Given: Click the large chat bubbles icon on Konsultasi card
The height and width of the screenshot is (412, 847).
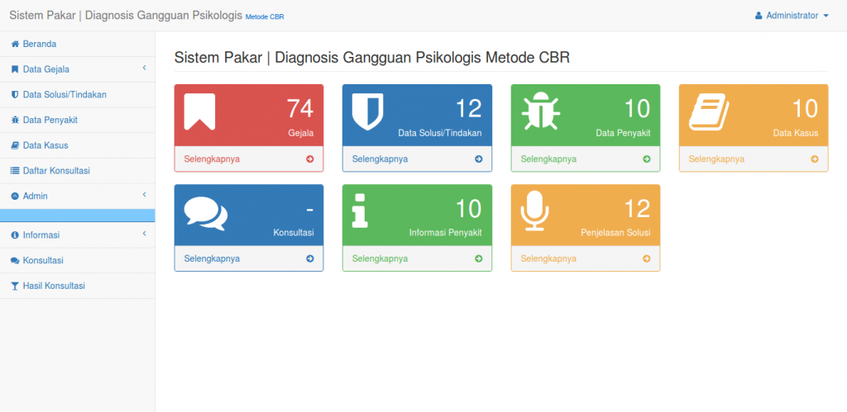Looking at the screenshot, I should click(x=206, y=213).
